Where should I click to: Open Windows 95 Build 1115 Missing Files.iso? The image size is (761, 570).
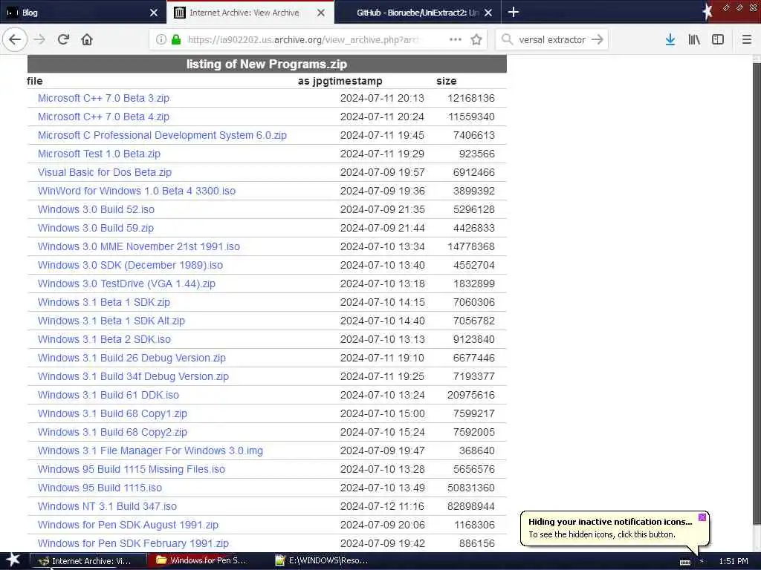click(132, 469)
